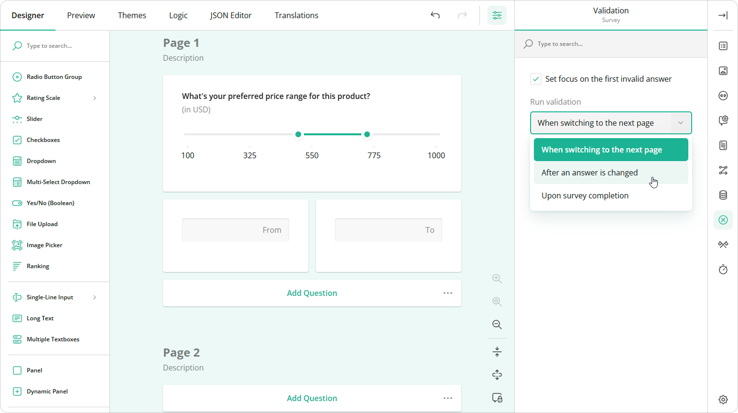738x413 pixels.
Task: Open the Data database icon in right sidebar
Action: [x=723, y=195]
